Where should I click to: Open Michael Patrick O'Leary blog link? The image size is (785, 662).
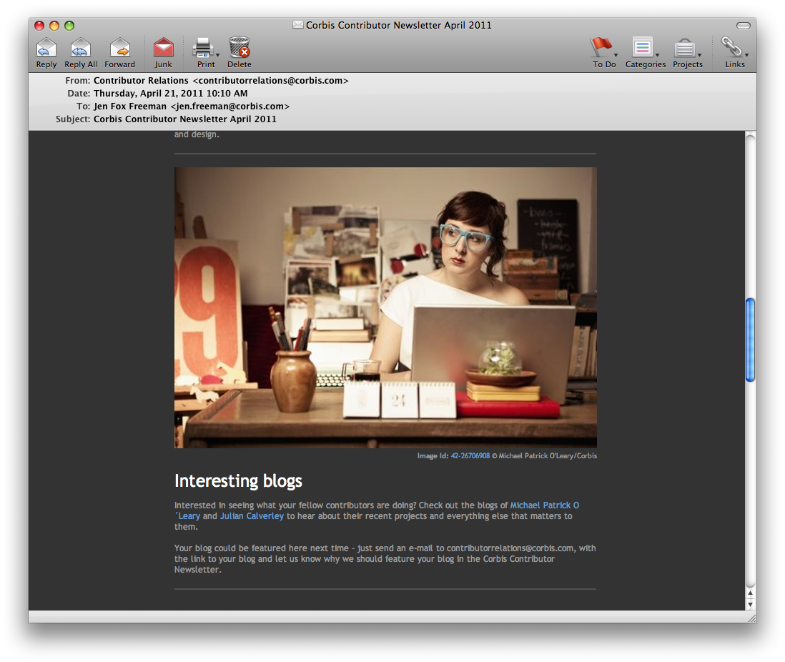tap(544, 505)
